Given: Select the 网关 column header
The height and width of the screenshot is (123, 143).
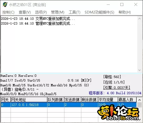Looking at the screenshot, I should (x=5, y=100).
